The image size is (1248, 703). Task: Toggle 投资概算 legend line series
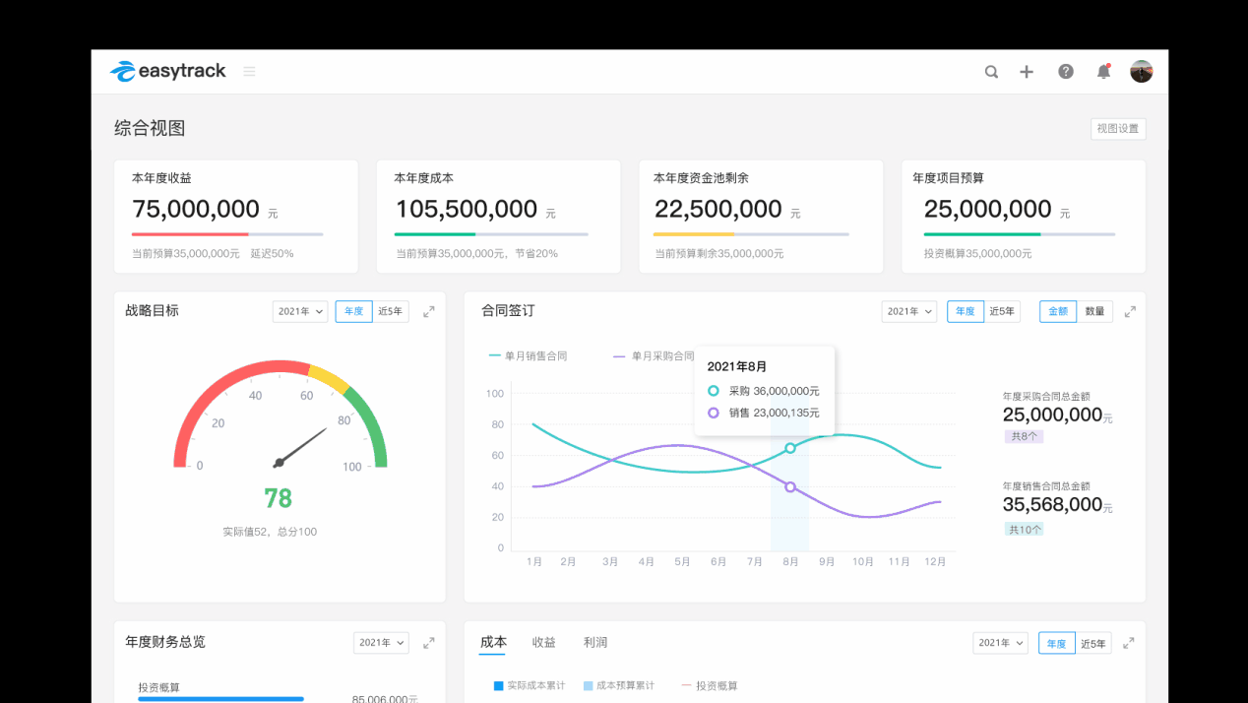pyautogui.click(x=709, y=685)
